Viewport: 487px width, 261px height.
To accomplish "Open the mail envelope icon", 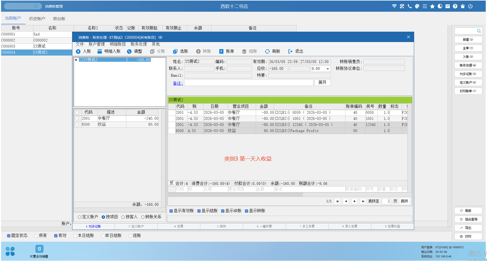I will [x=448, y=6].
